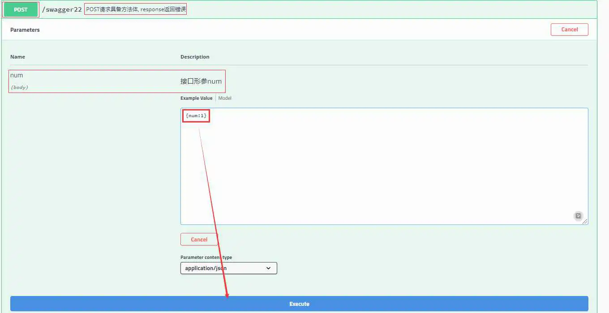Image resolution: width=609 pixels, height=313 pixels.
Task: Click the Parameters section heading
Action: (25, 30)
